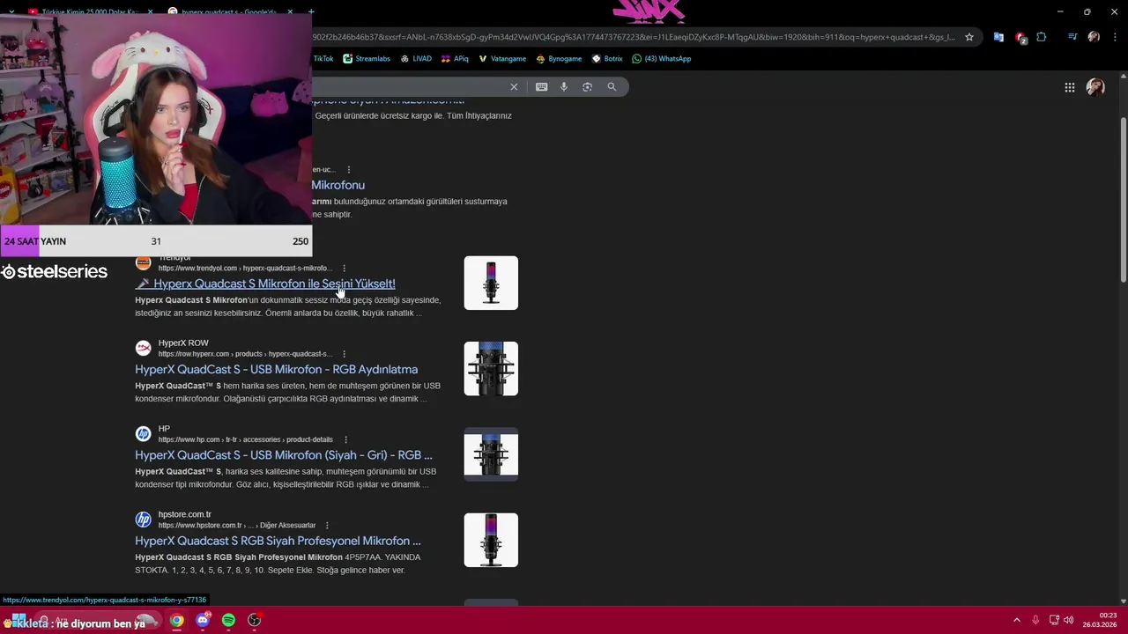Open the TikTok bookmark
This screenshot has height=634, width=1128.
323,59
